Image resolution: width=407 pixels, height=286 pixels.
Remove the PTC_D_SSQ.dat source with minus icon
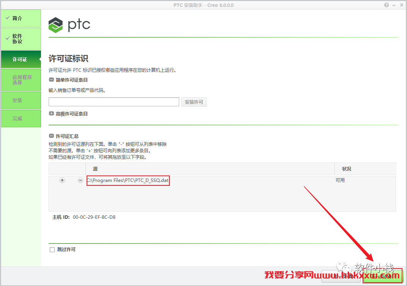coord(80,180)
